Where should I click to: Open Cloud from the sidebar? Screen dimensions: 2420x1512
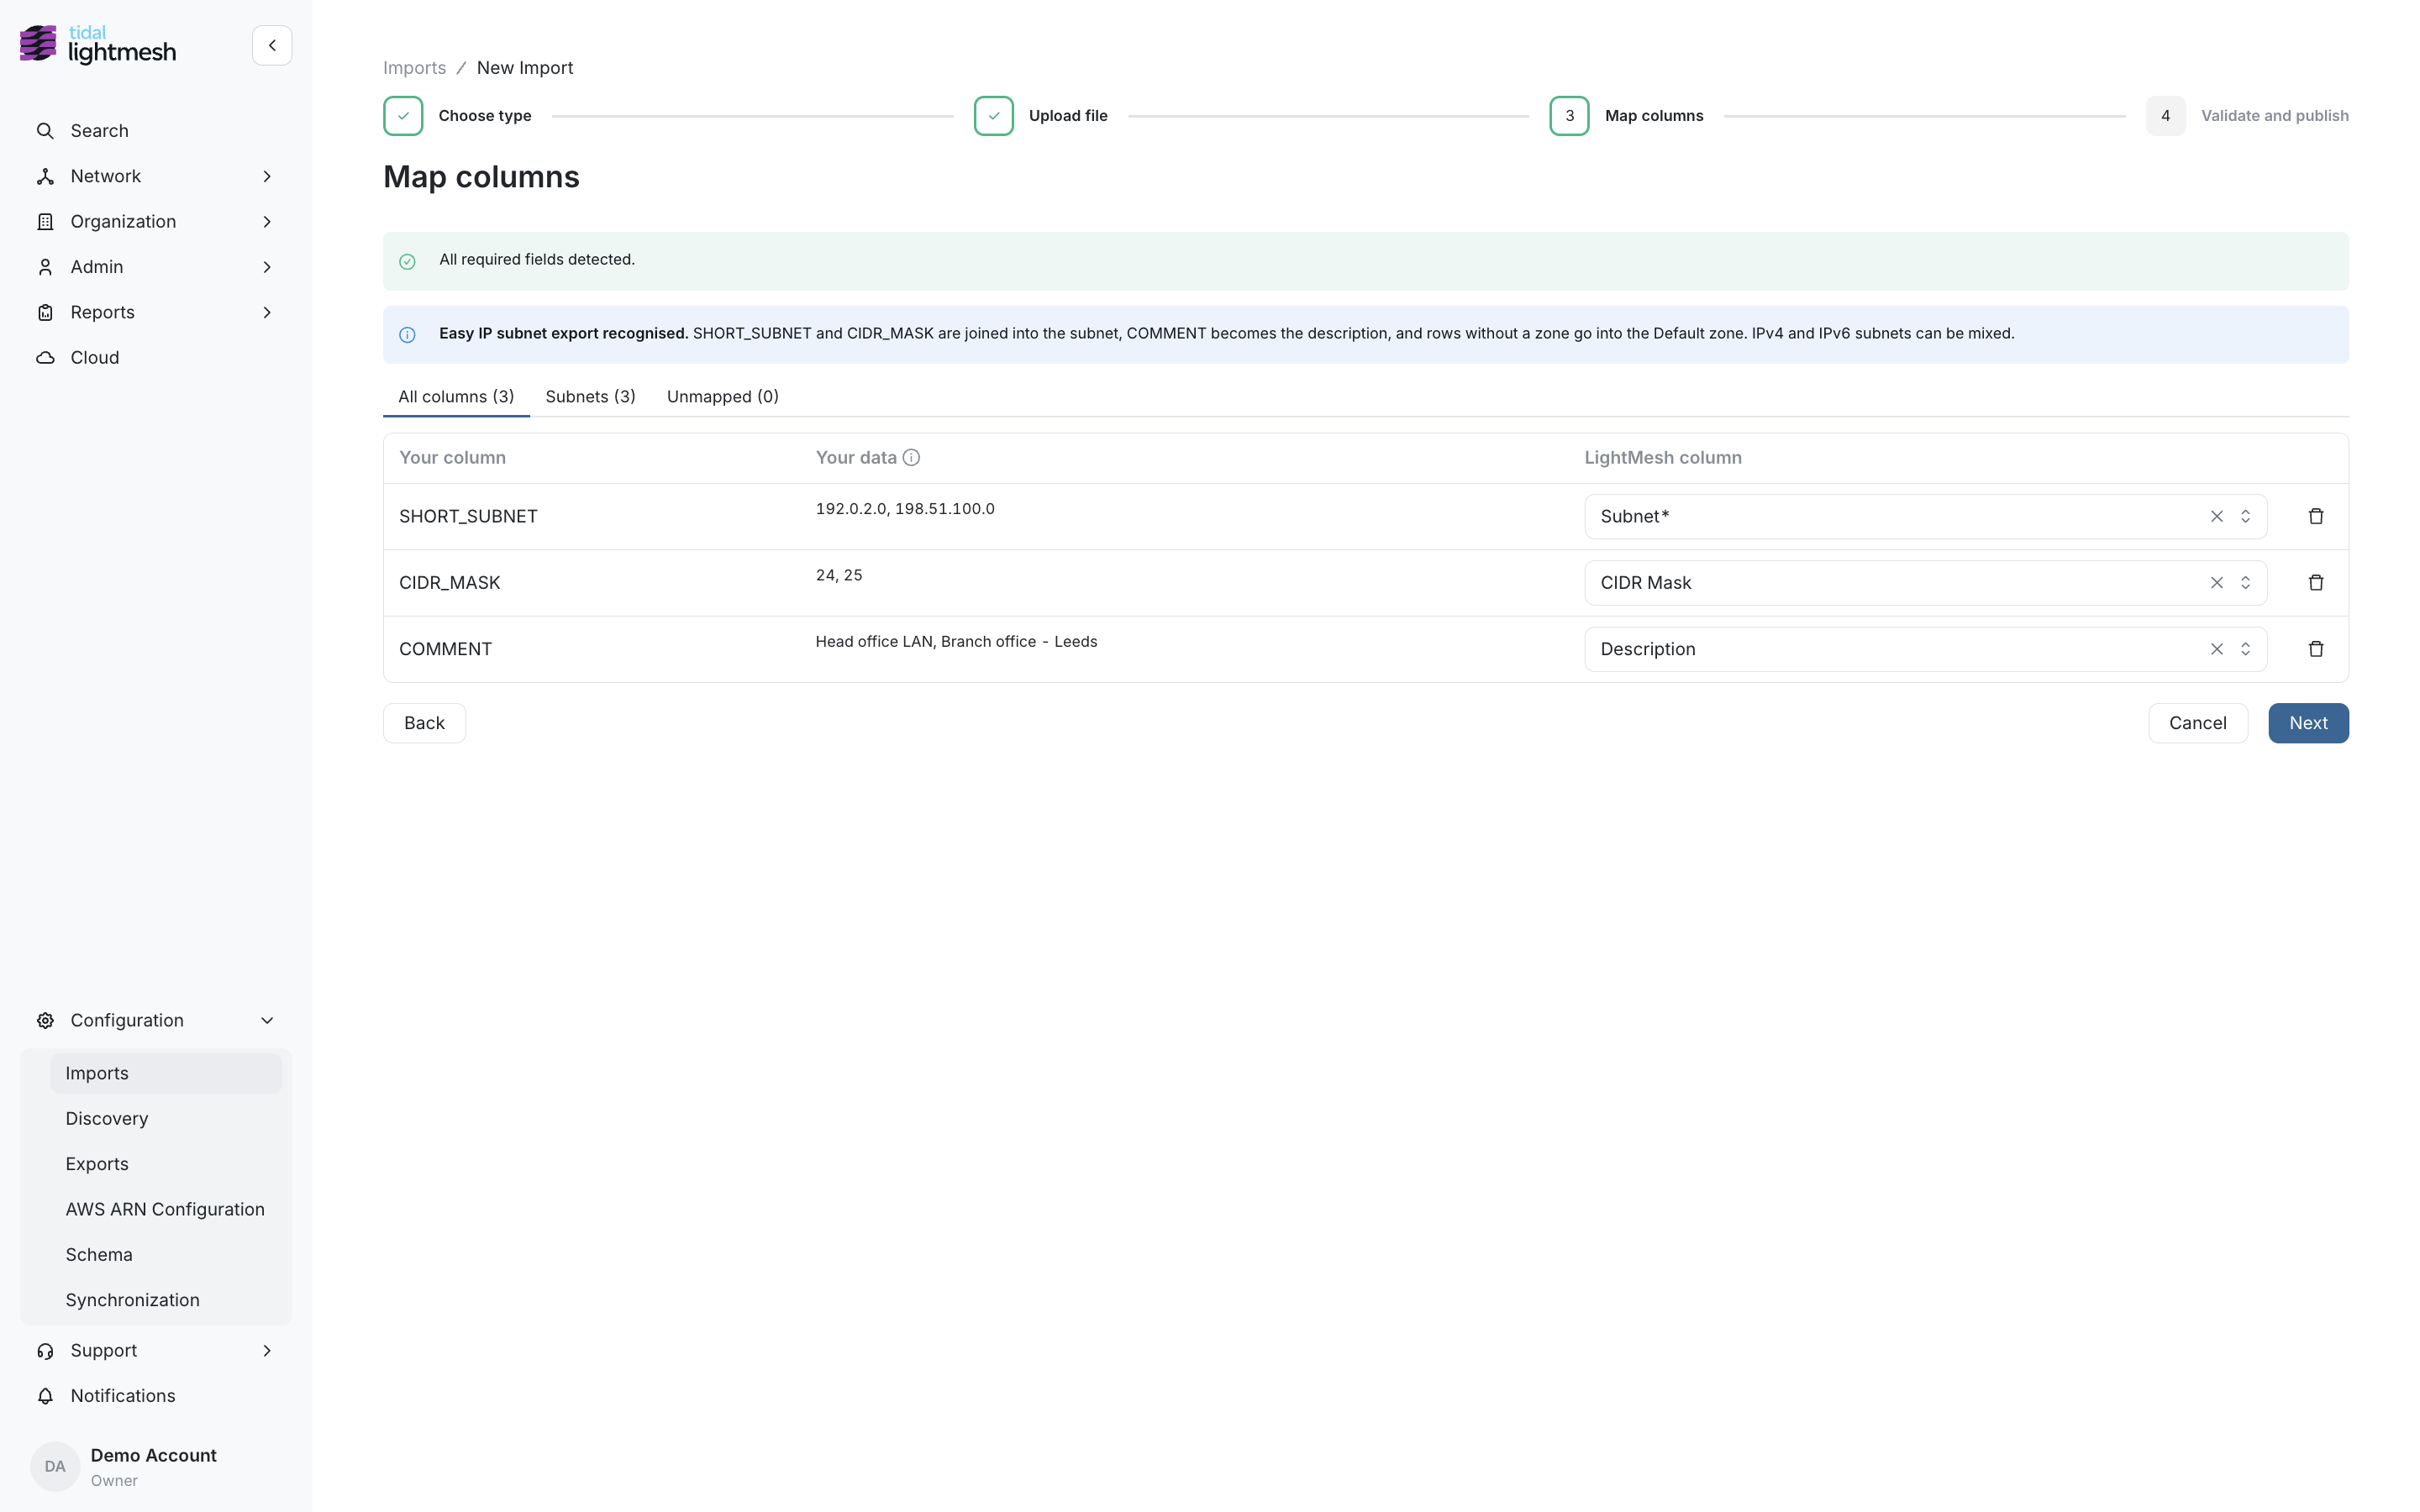tap(156, 358)
